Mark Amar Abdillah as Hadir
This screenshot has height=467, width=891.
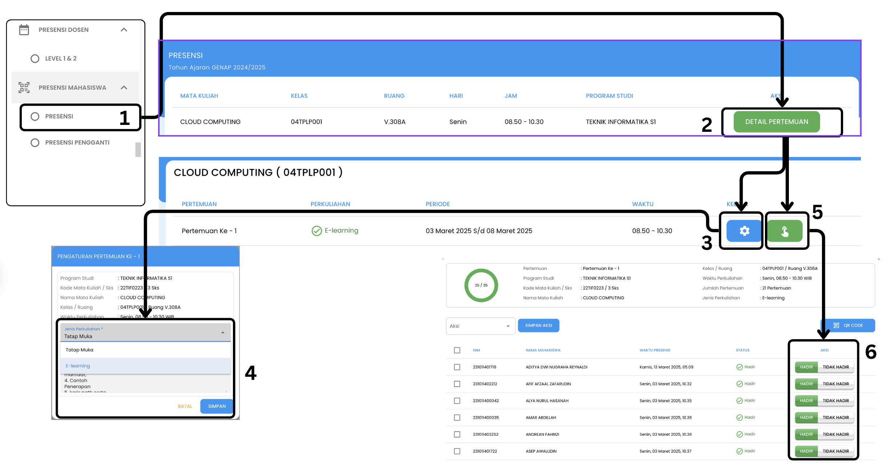(806, 418)
